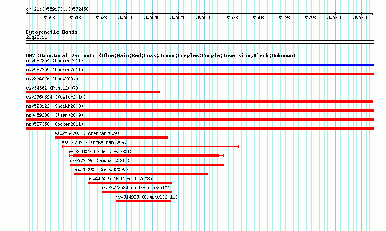The height and width of the screenshot is (231, 386).
Task: Click the 30571k ruler tick label
Action: tap(335, 17)
